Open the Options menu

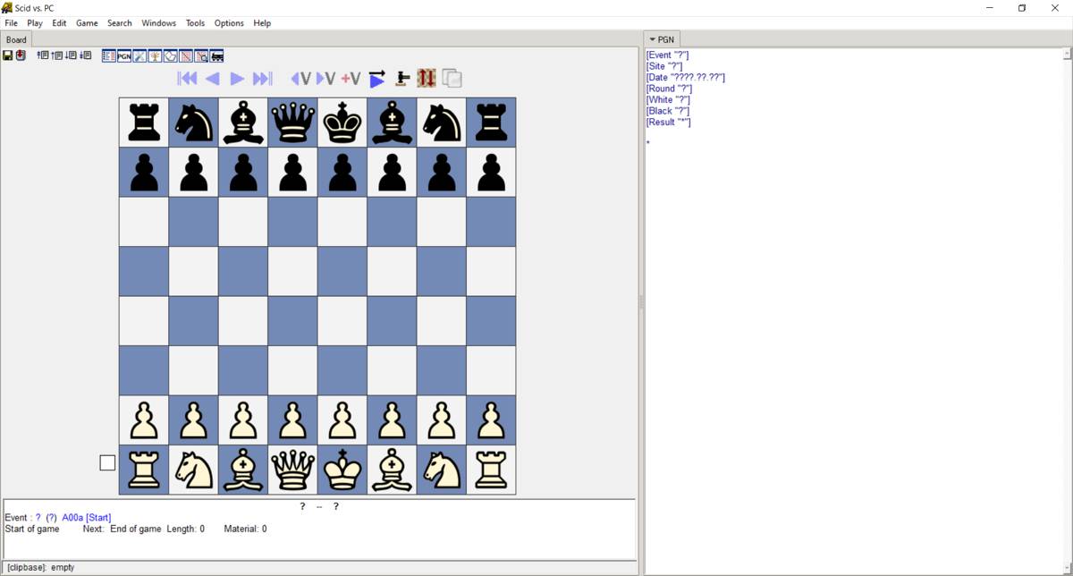(x=229, y=23)
